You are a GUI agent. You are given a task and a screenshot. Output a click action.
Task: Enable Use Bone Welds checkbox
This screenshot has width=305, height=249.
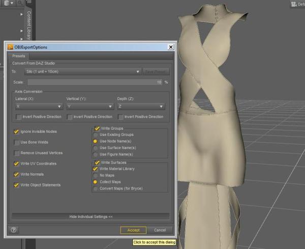click(17, 143)
